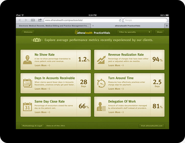Click the No Show Rate person icon

[x=27, y=60]
